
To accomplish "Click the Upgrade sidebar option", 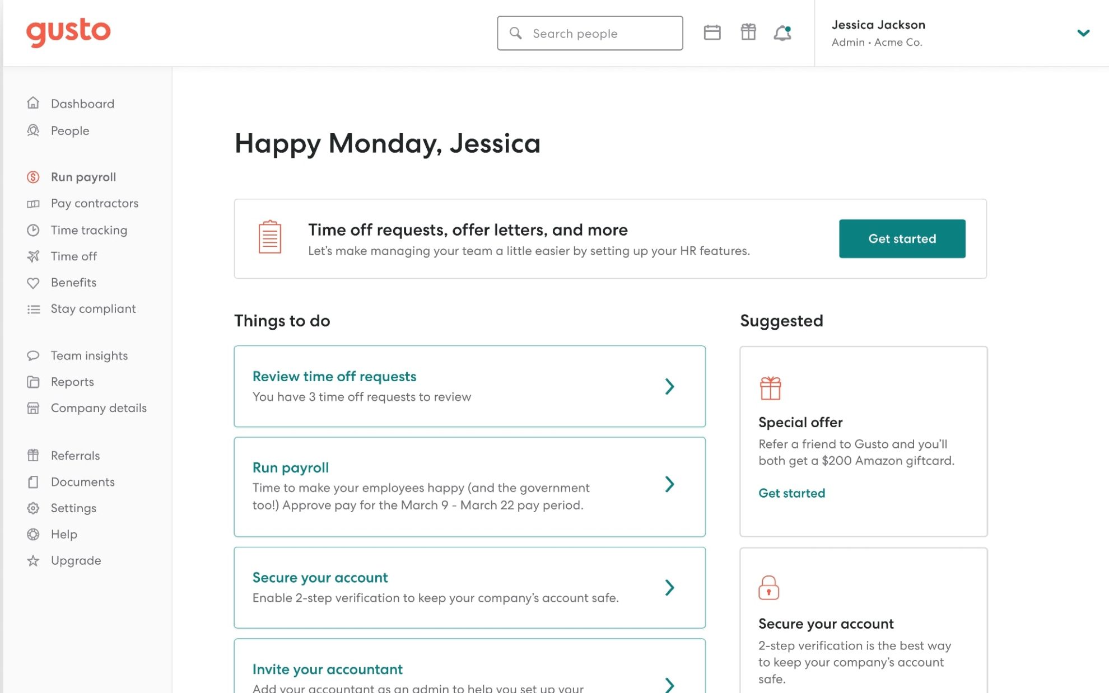I will (76, 560).
